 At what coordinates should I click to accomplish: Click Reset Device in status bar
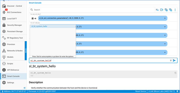pyautogui.click(x=141, y=91)
